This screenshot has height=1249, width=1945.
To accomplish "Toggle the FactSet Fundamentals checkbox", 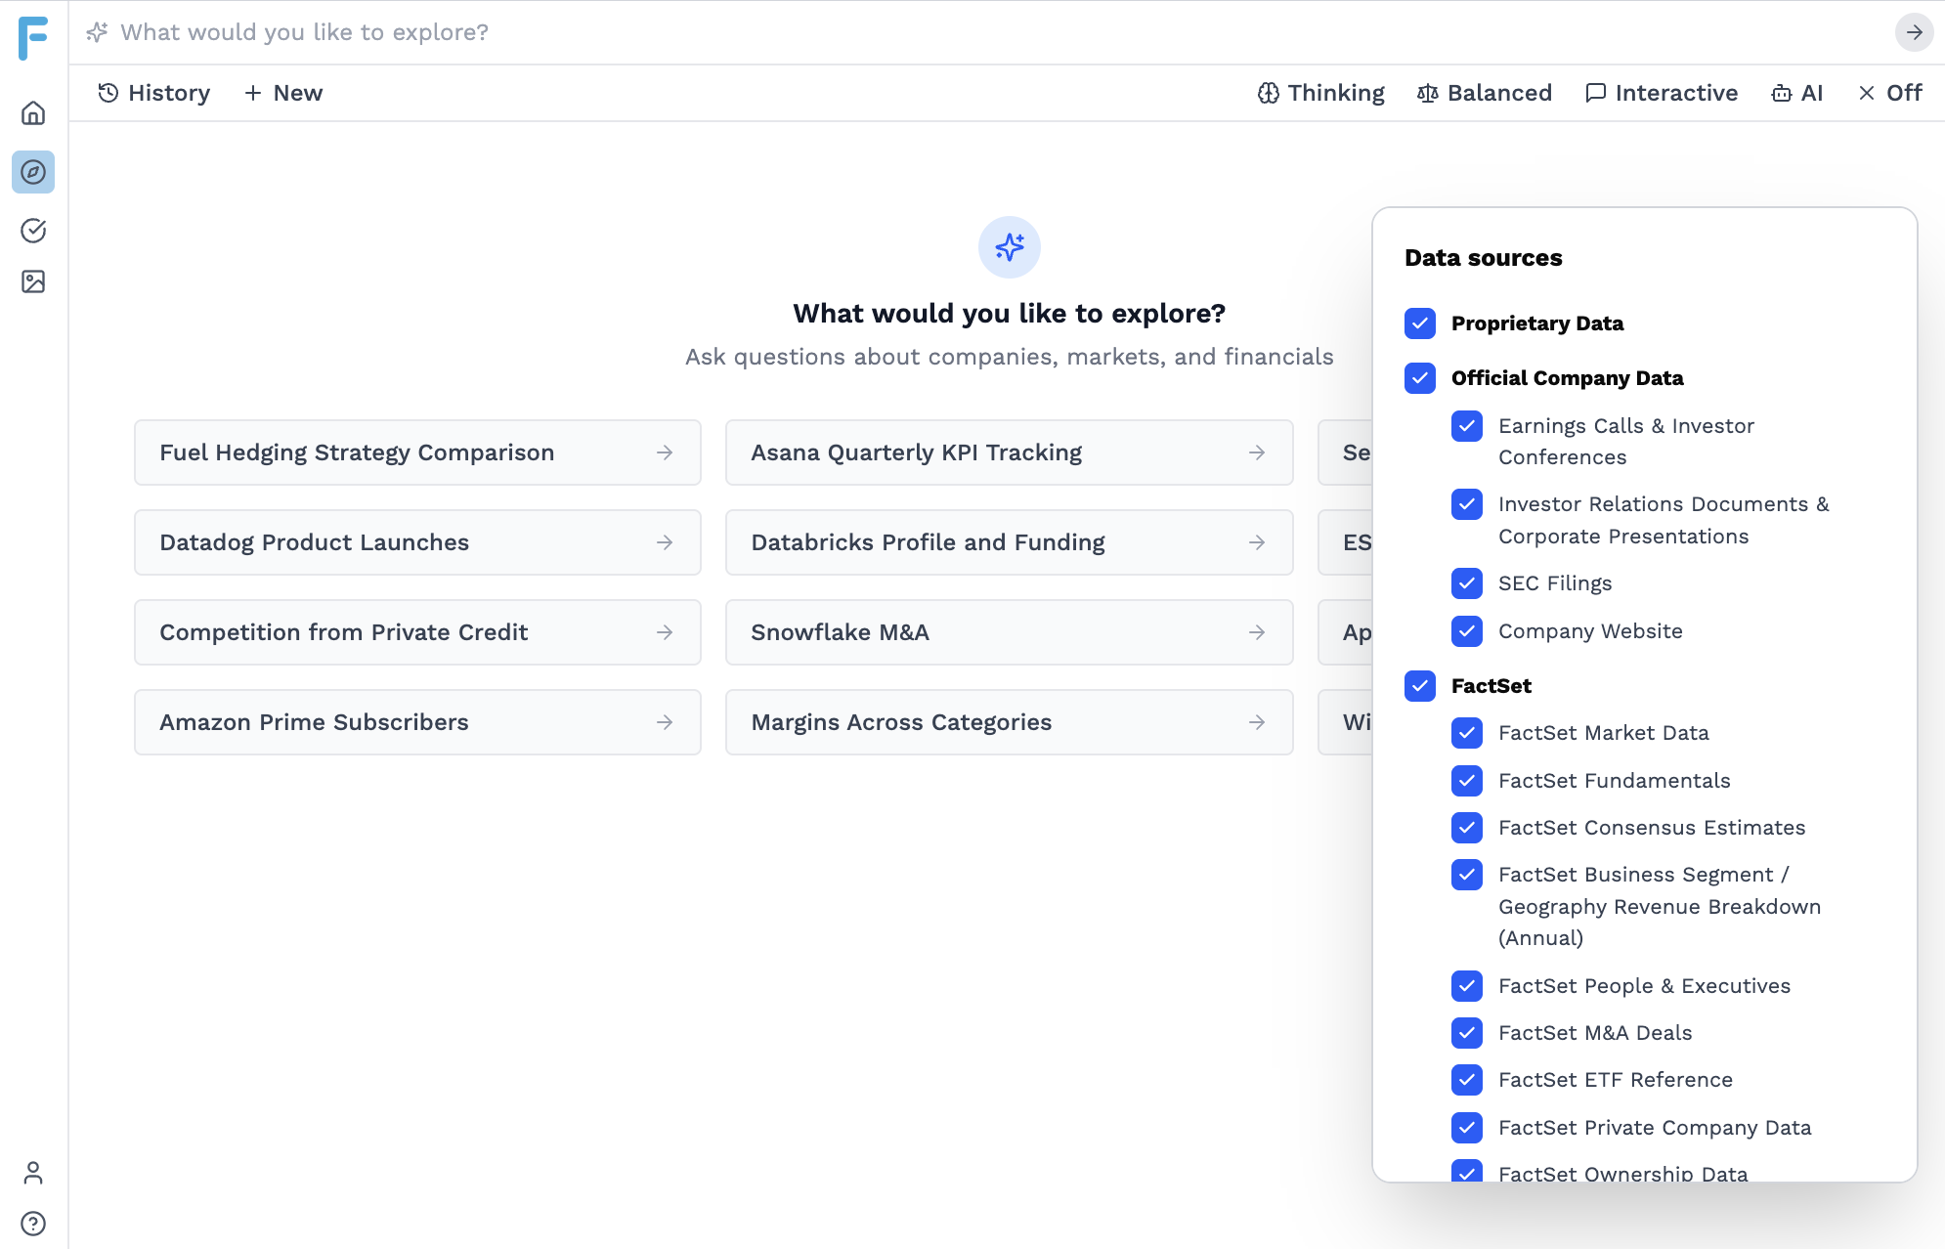I will point(1467,781).
